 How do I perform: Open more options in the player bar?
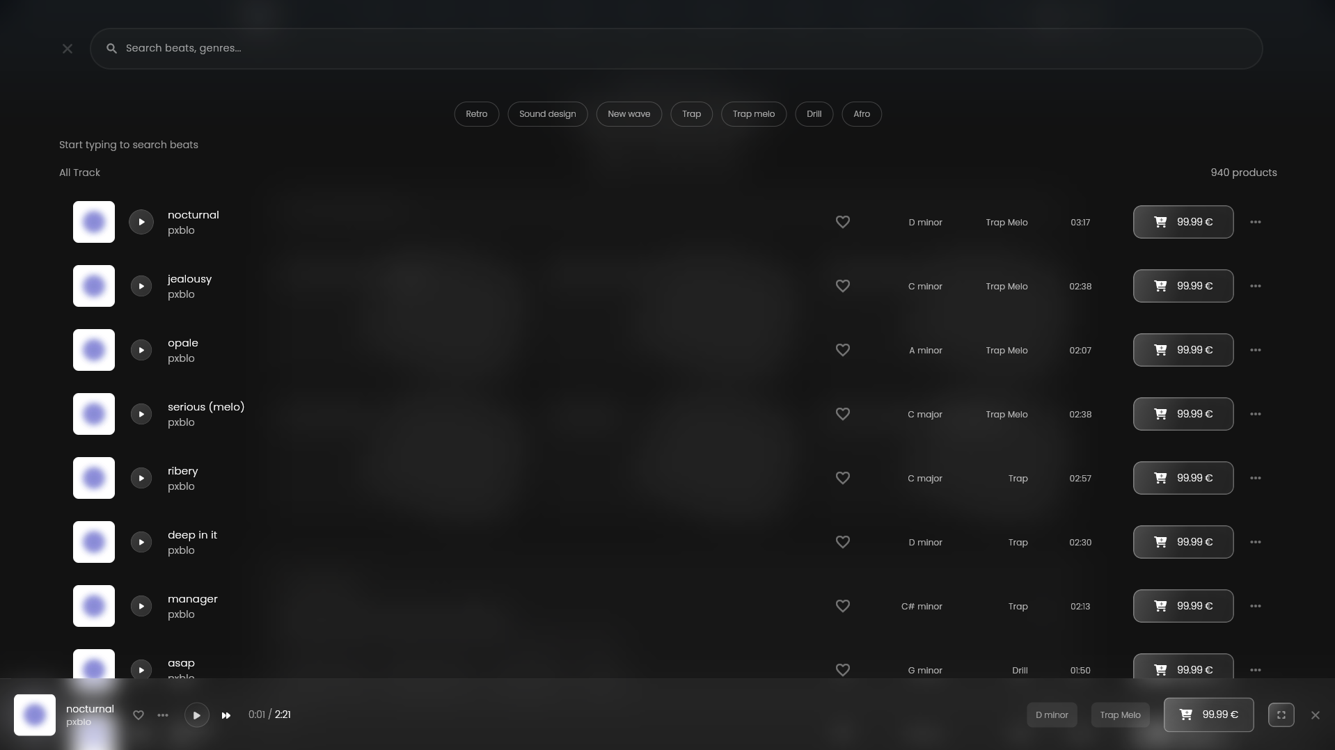coord(163,715)
